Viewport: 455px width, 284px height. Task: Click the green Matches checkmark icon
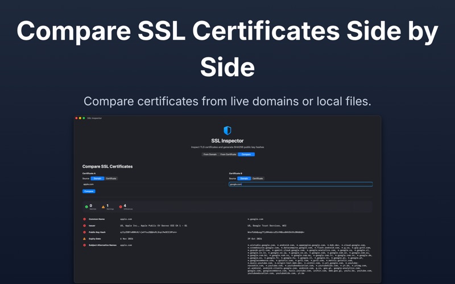click(86, 207)
